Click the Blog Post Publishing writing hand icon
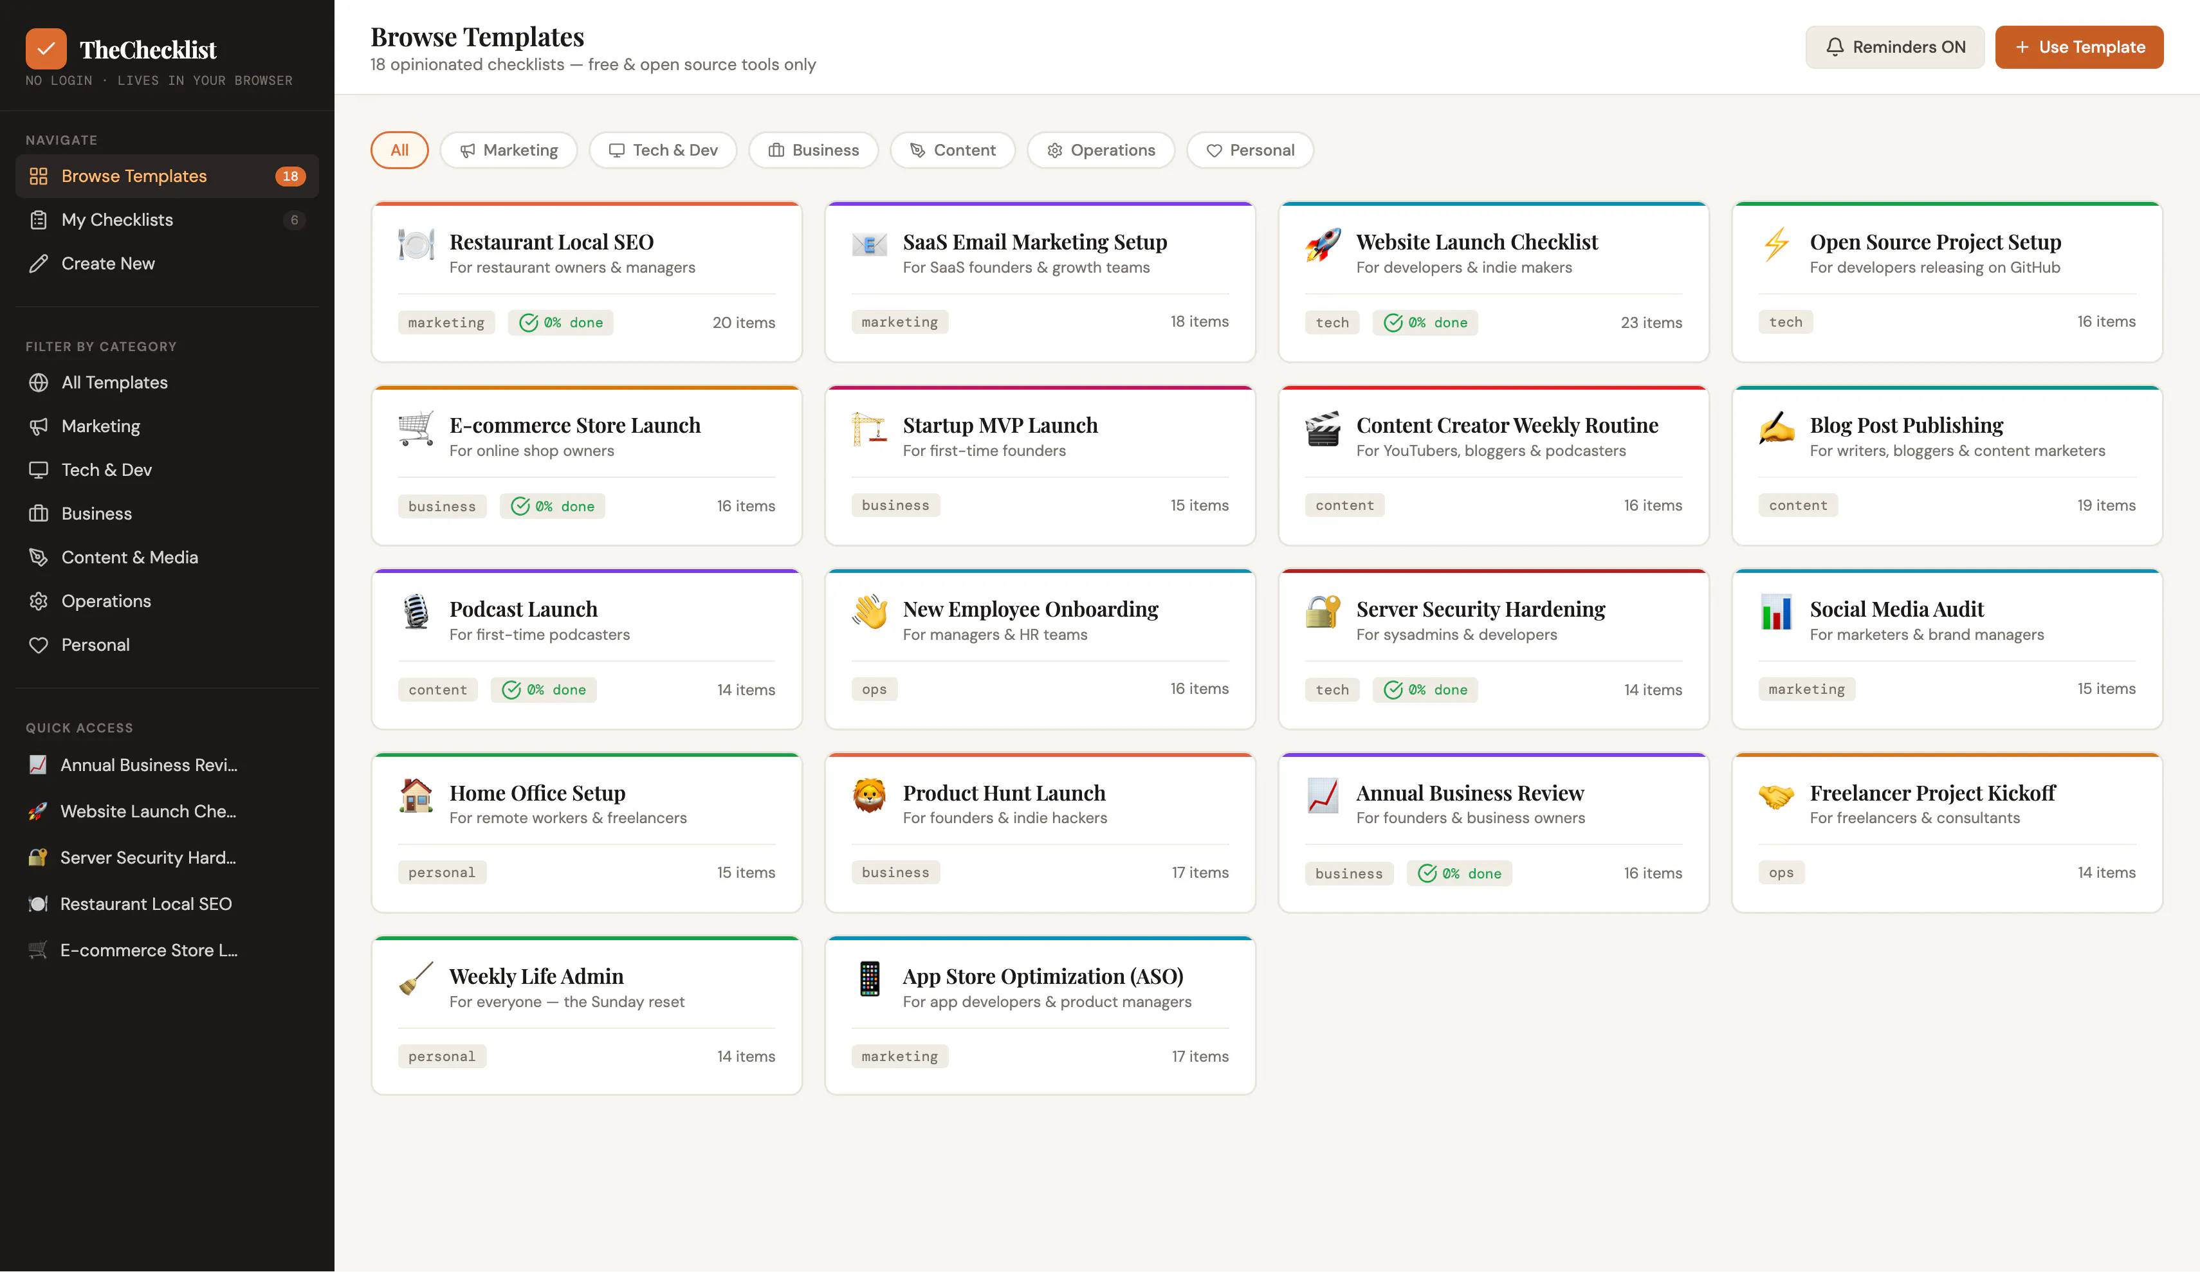 click(x=1777, y=428)
